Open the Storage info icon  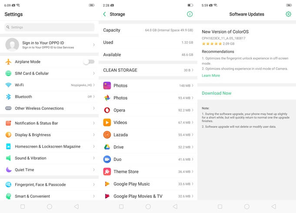pos(190,14)
